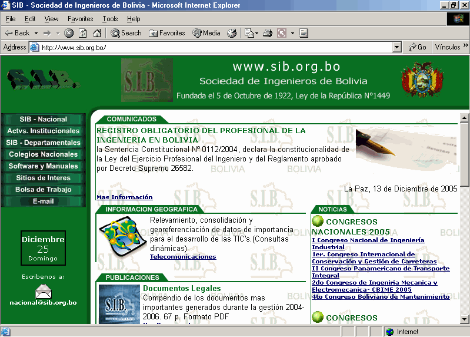Click the Mail toolbar icon

[x=249, y=33]
